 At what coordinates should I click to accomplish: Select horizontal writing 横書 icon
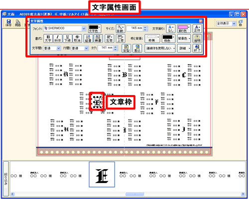[98, 38]
